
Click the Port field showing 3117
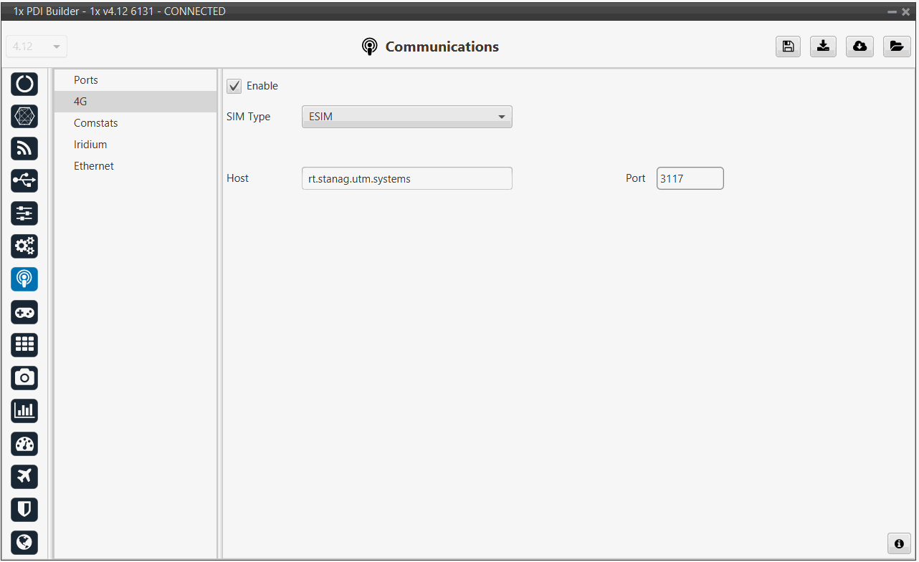[689, 179]
